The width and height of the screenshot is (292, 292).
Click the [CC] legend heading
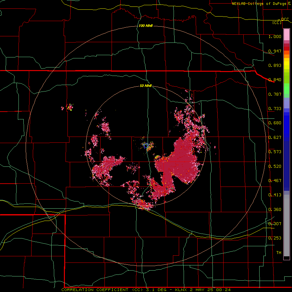[277, 23]
